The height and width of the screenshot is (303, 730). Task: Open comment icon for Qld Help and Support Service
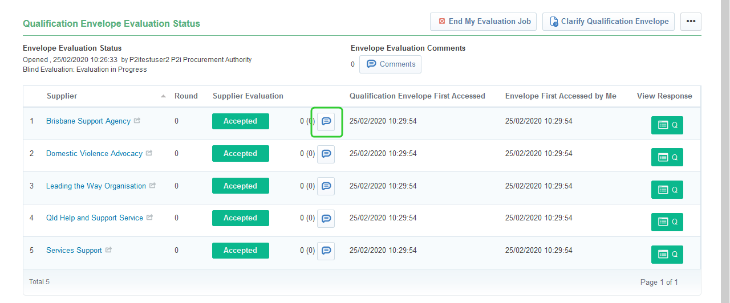point(326,218)
